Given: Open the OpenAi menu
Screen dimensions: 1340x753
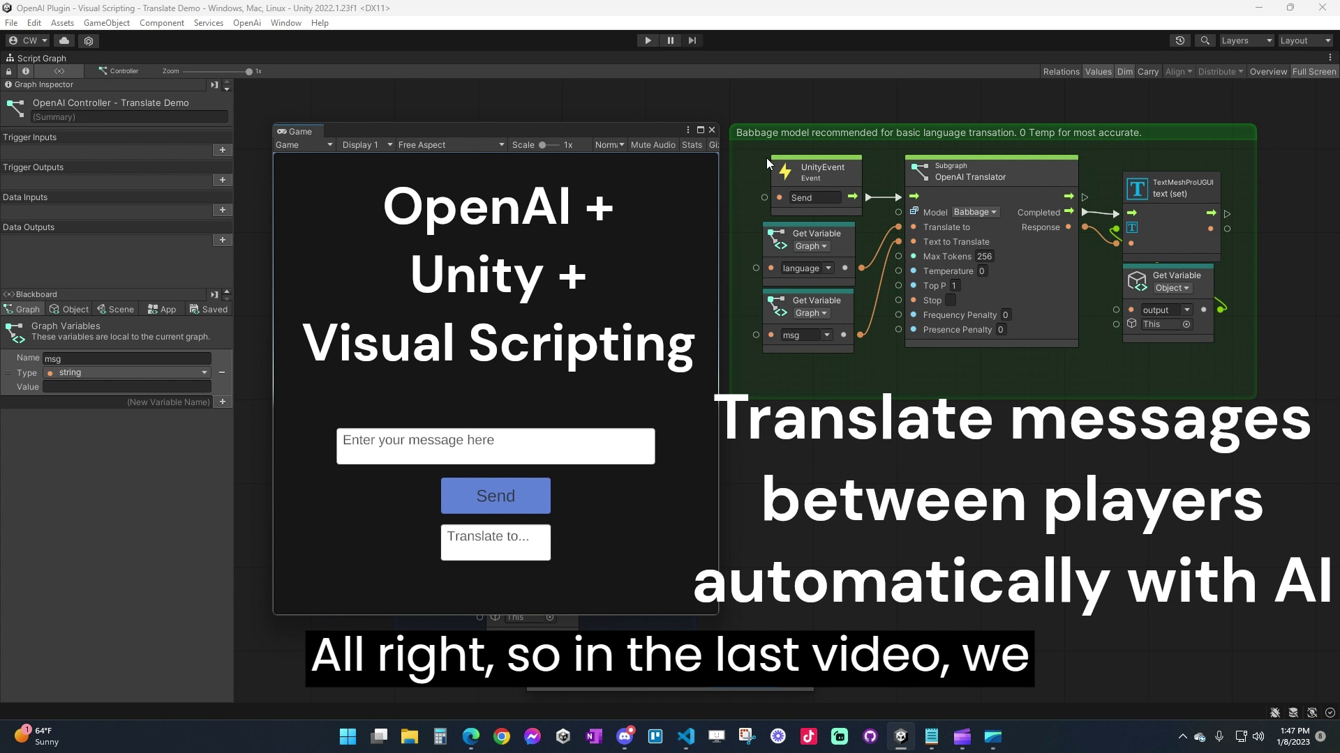Looking at the screenshot, I should (247, 23).
